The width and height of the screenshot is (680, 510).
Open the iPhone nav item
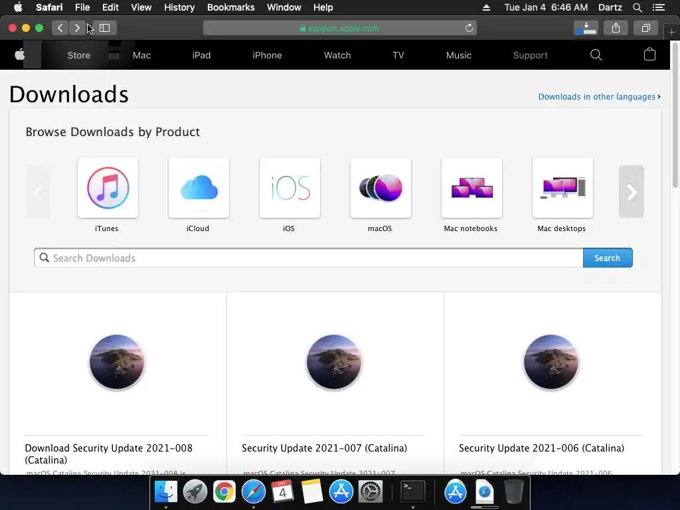267,55
